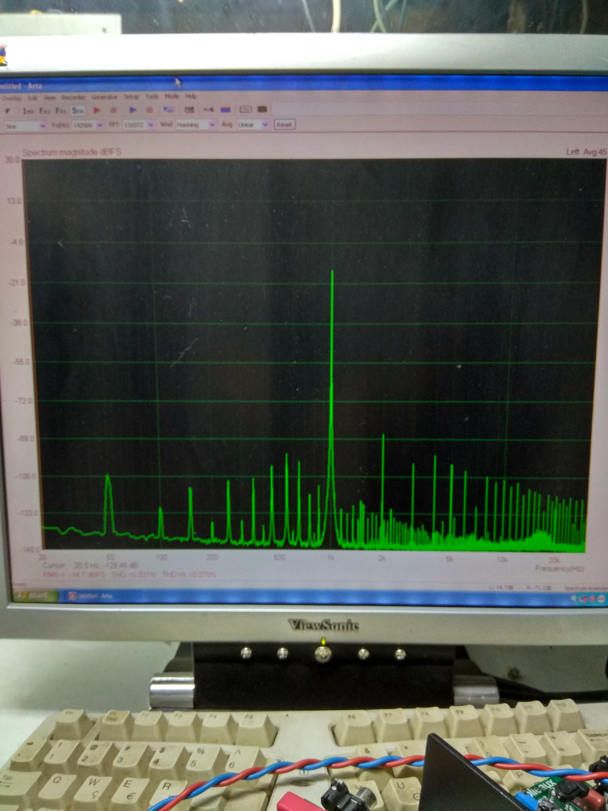This screenshot has height=811, width=608.
Task: Click the Cursor frequency readout text
Action: click(x=91, y=565)
